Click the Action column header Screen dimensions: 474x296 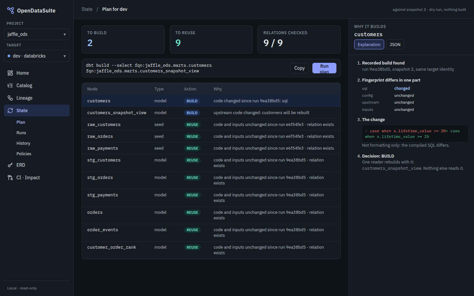click(190, 89)
